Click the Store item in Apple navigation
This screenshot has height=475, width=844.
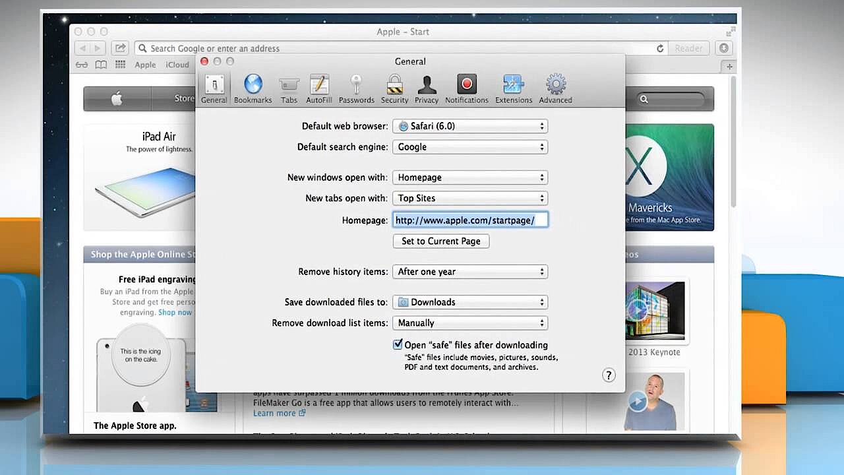(x=184, y=99)
